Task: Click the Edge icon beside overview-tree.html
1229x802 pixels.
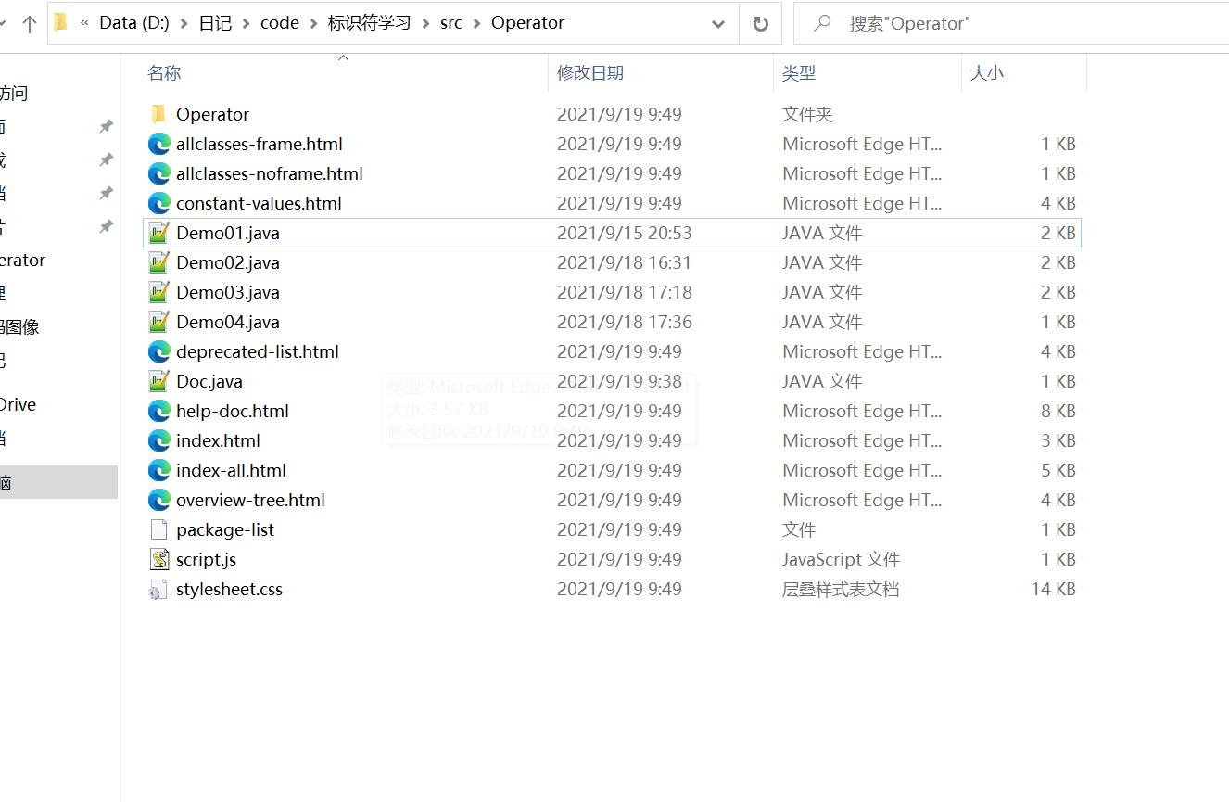Action: tap(159, 500)
